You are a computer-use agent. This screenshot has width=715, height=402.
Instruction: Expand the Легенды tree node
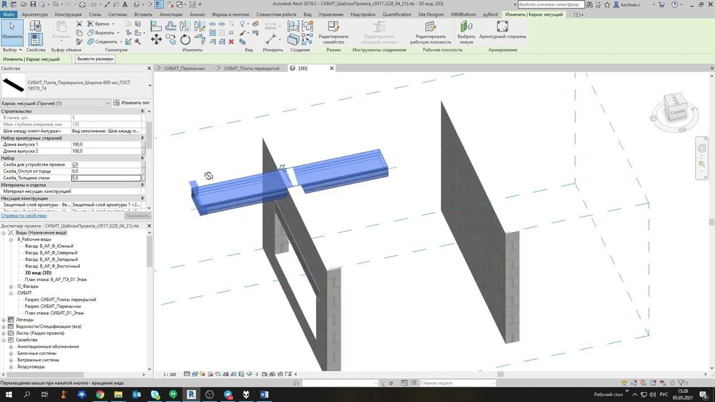pos(4,320)
